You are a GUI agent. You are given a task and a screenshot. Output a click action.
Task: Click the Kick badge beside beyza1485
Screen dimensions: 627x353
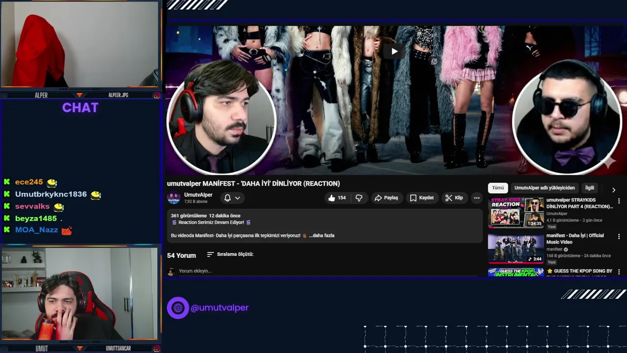point(7,218)
